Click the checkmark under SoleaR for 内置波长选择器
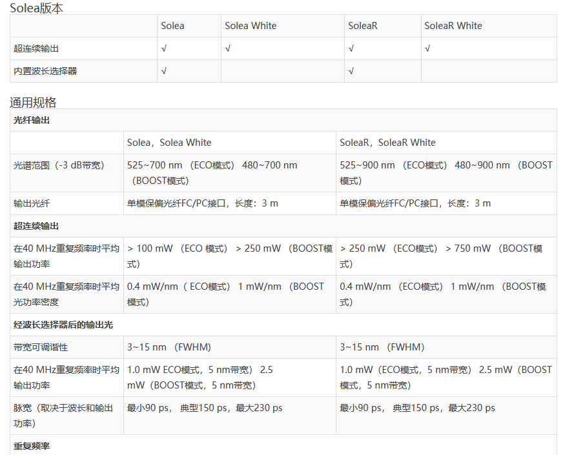The image size is (583, 455). tap(351, 71)
